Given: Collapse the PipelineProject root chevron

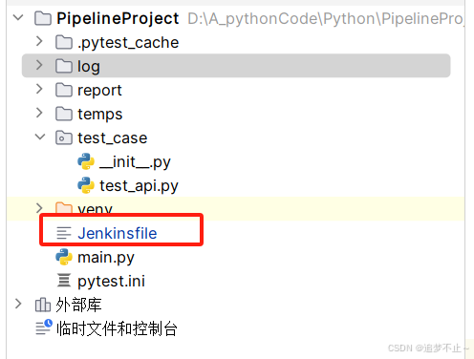Looking at the screenshot, I should 18,18.
